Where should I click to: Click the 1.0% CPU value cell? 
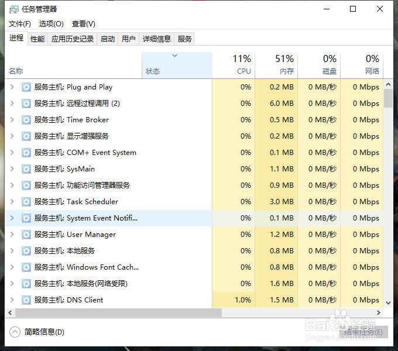click(234, 300)
